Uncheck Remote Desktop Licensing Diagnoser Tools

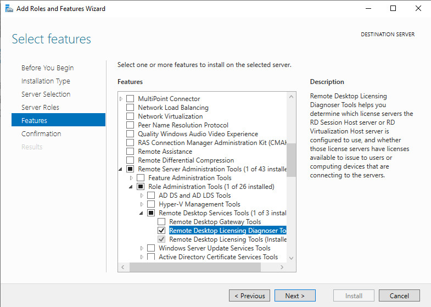161,231
